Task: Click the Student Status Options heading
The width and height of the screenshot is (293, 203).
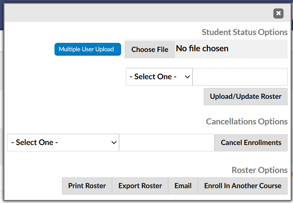Action: (244, 32)
